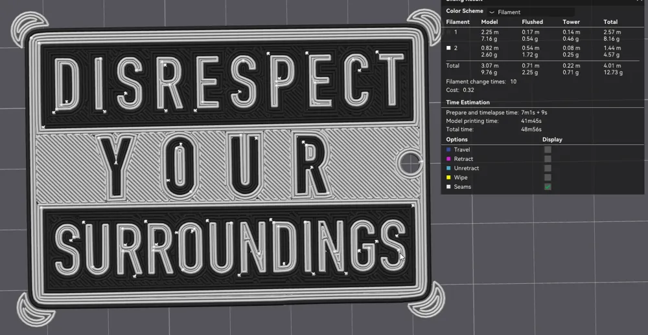Click the filament 1 row number

(x=456, y=32)
